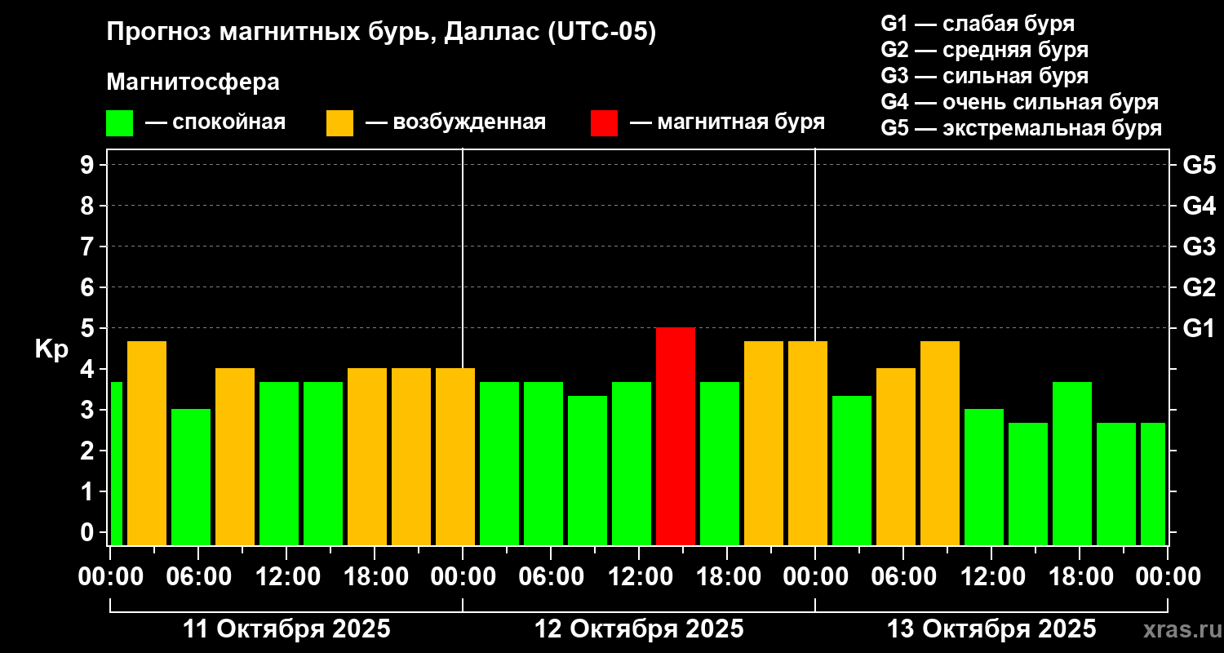Screen dimensions: 1224x653
Task: Click the G3 label on the right axis
Action: click(1200, 247)
